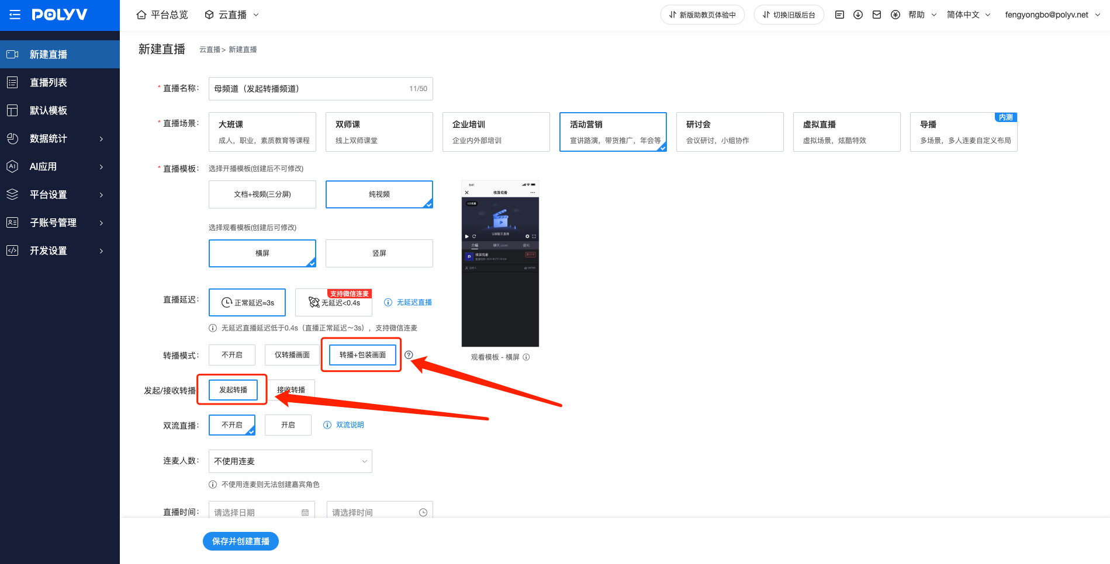Click the info icon beside 双流说明

pos(327,425)
